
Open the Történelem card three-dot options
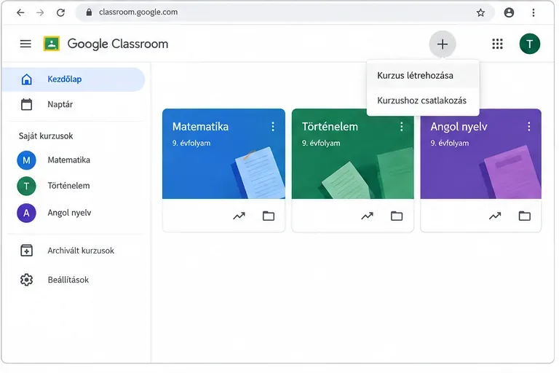pos(402,126)
